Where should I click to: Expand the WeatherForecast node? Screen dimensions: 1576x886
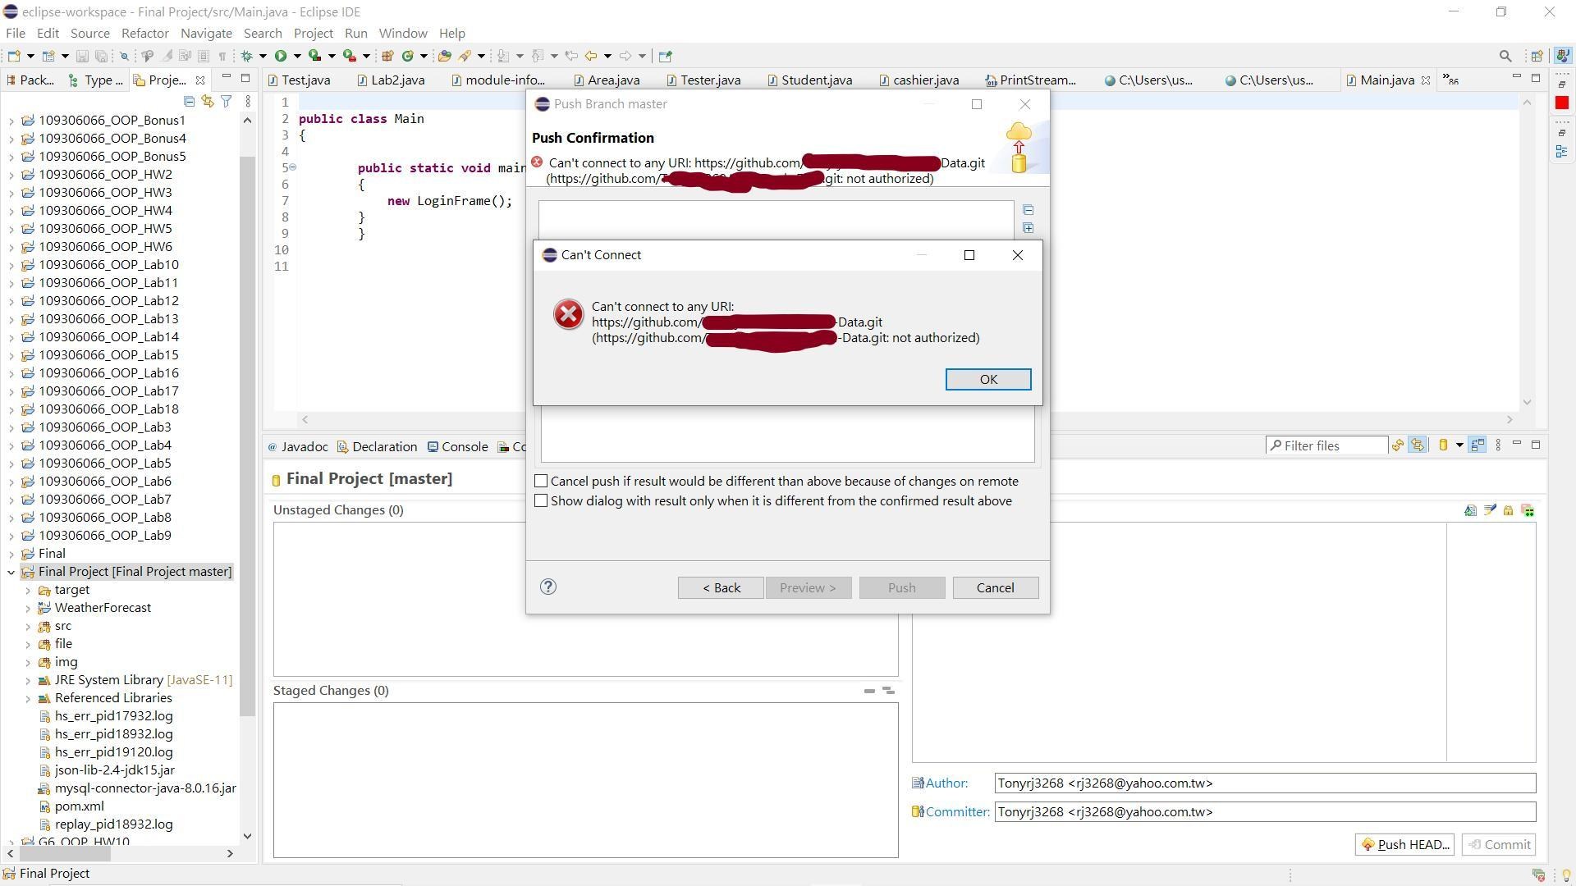28,608
